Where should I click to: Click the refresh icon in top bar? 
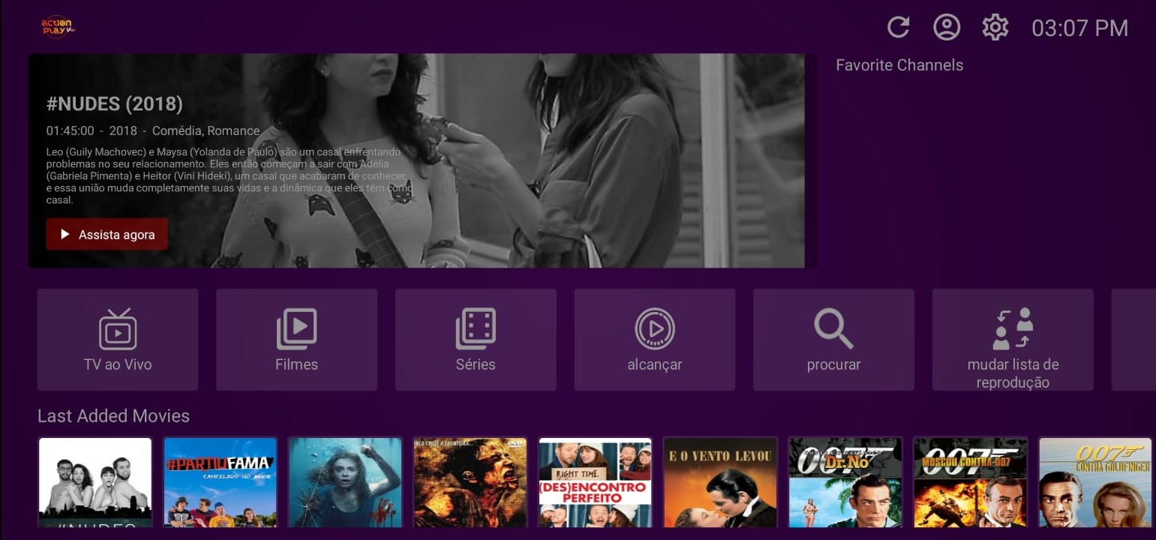(x=898, y=28)
